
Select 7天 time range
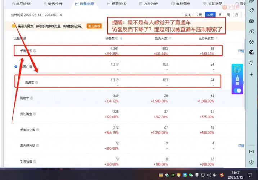199,15
